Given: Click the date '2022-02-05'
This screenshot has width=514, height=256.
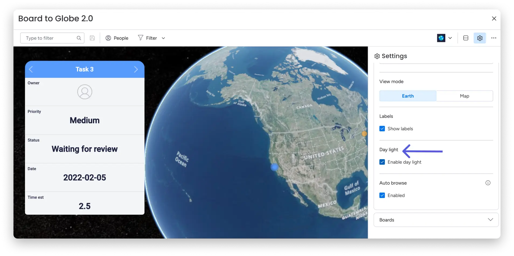Looking at the screenshot, I should pos(85,178).
